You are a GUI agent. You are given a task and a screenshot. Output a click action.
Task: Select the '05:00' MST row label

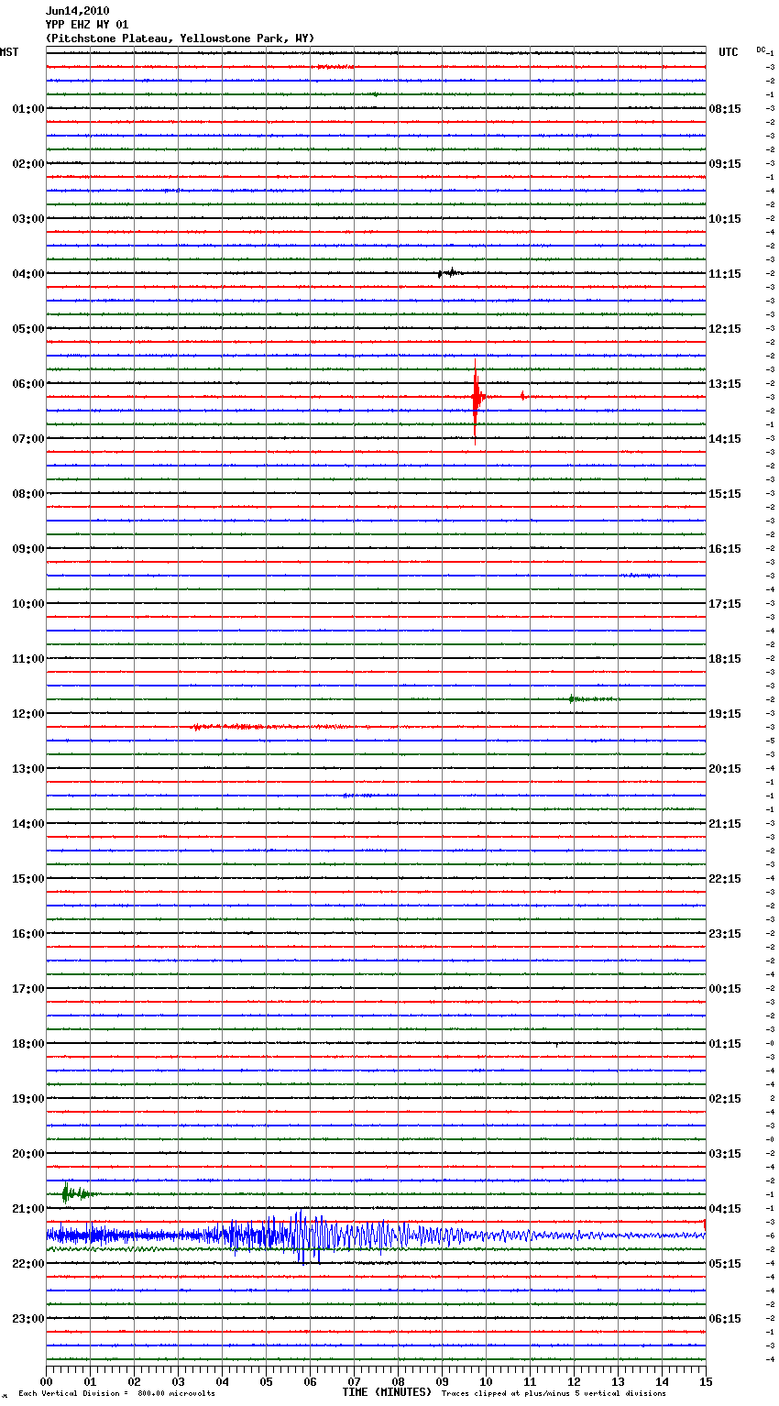tap(28, 329)
